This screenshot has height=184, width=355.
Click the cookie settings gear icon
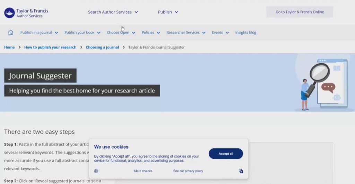point(96,171)
